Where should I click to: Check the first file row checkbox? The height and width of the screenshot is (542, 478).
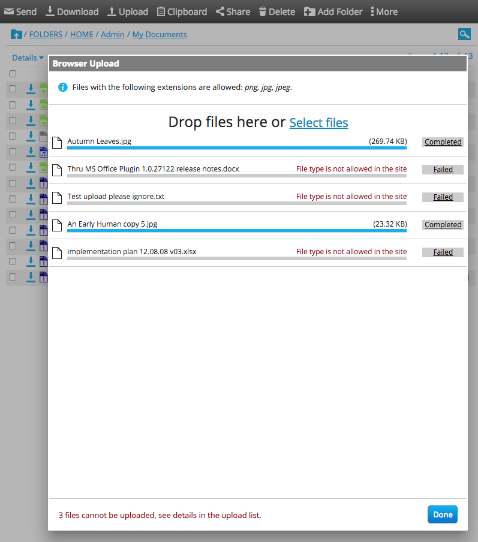tap(13, 89)
